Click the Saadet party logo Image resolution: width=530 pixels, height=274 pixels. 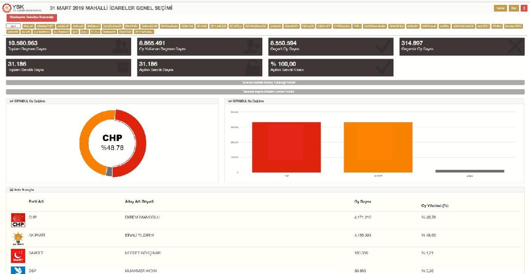point(18,256)
